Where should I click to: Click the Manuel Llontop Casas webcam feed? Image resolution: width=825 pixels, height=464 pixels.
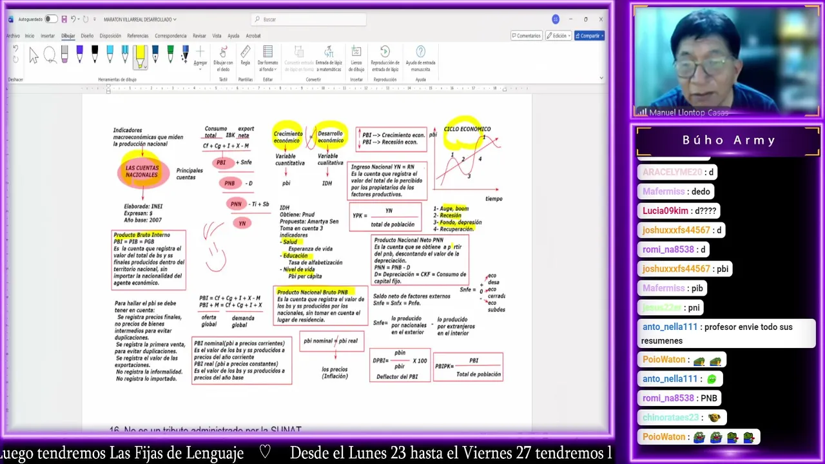point(726,61)
